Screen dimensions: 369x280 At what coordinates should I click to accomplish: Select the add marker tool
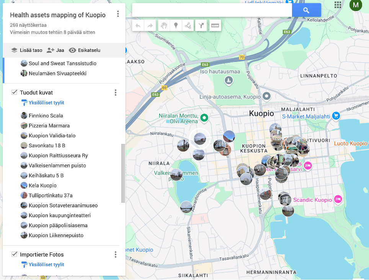click(176, 25)
